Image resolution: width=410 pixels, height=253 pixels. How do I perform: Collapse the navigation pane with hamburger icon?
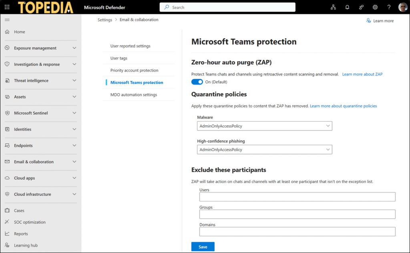click(7, 19)
